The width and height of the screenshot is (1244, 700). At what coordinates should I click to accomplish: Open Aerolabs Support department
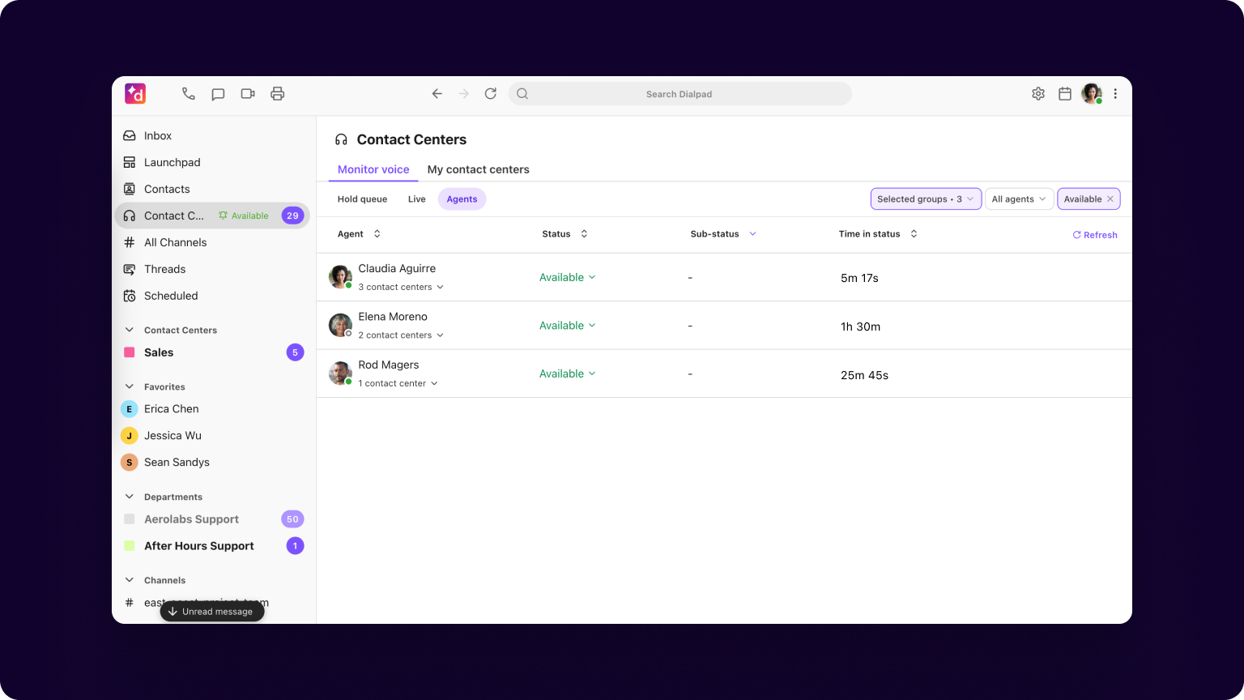tap(211, 519)
